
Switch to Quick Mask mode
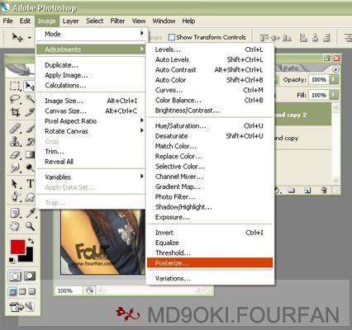point(30,276)
